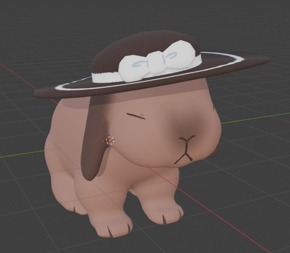The image size is (290, 253).
Task: Click the 3D cursor crosshair marker
Action: (x=110, y=140)
